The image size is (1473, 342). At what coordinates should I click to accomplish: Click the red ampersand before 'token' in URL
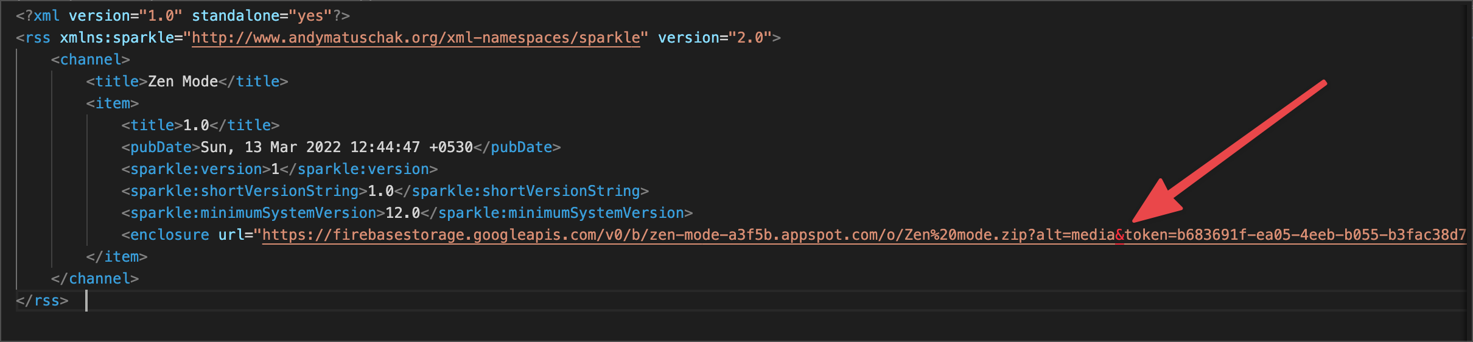point(1120,235)
